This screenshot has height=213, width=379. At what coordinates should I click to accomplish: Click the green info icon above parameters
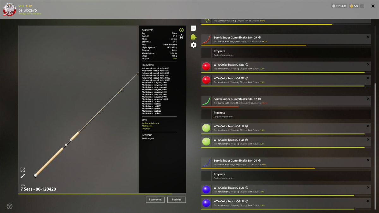click(181, 30)
